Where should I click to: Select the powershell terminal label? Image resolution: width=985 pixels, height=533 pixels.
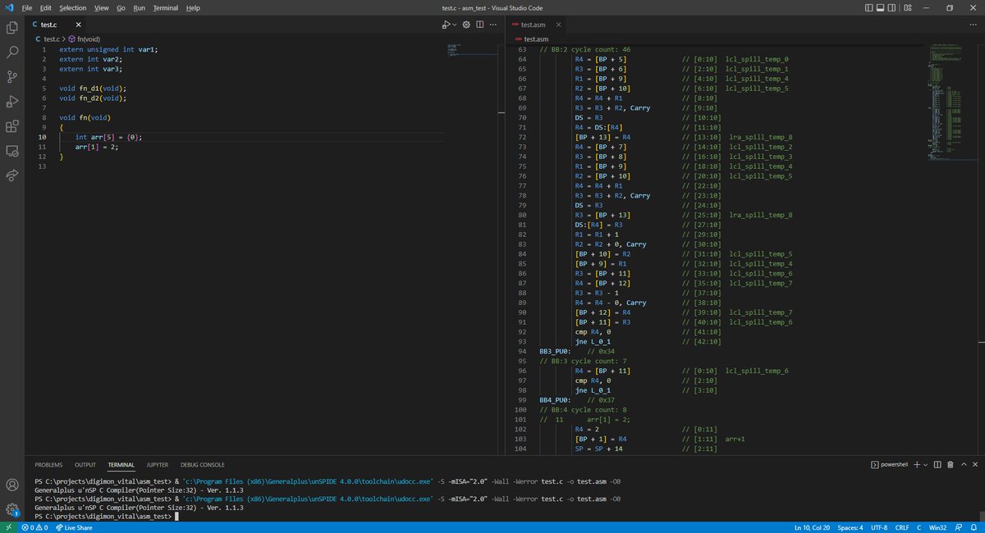tap(888, 465)
